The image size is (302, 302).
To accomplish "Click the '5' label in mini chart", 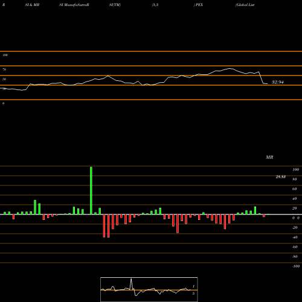I will 193,294.
